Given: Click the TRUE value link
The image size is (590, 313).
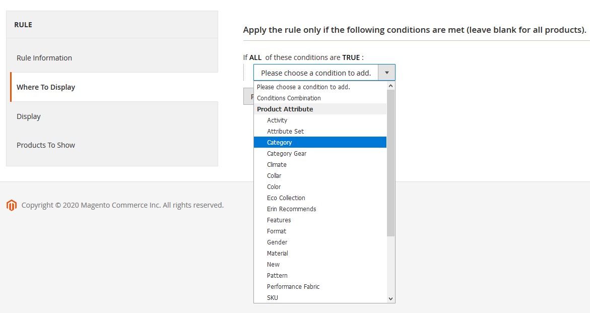Looking at the screenshot, I should [x=351, y=58].
